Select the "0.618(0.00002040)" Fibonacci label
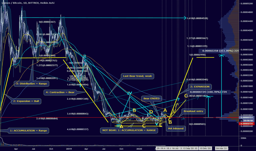 click(197, 80)
